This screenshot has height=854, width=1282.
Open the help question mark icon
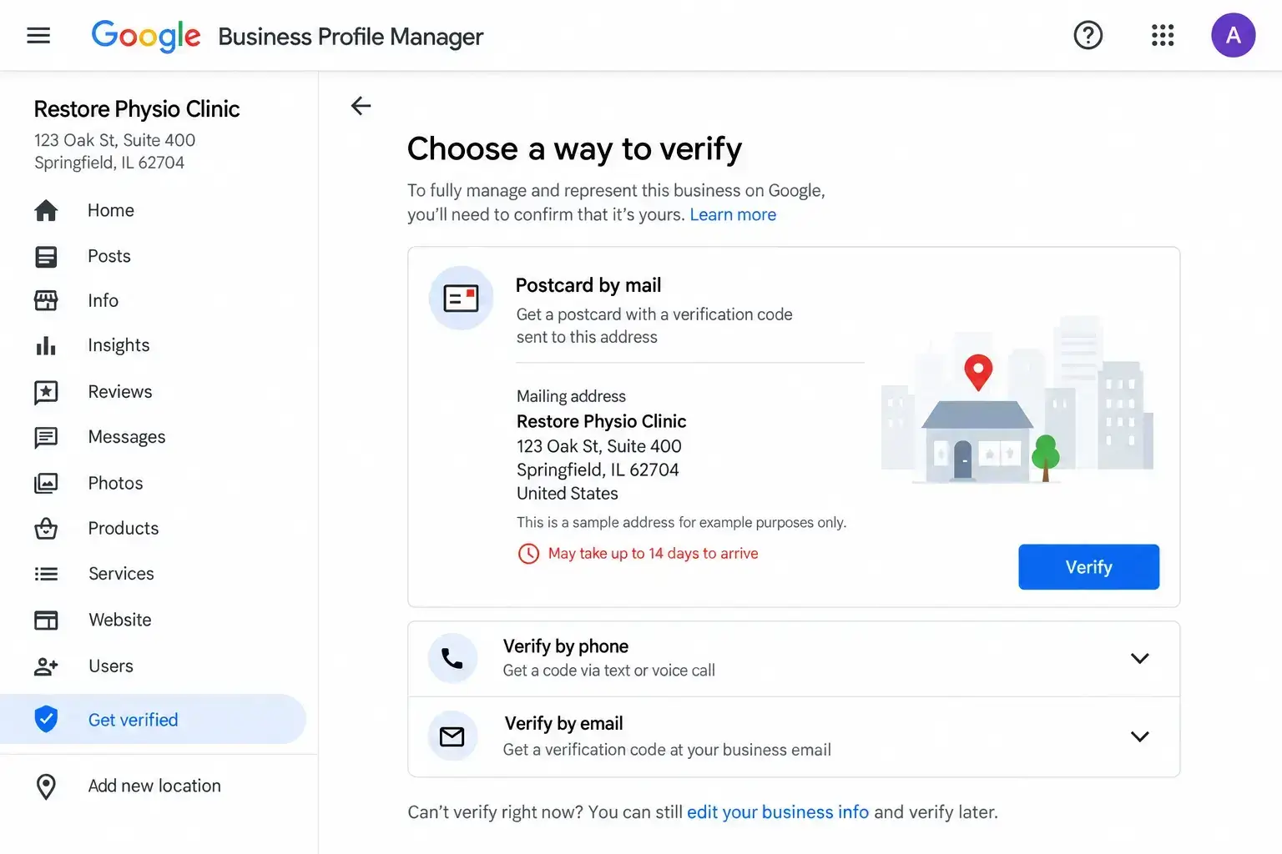(1088, 35)
